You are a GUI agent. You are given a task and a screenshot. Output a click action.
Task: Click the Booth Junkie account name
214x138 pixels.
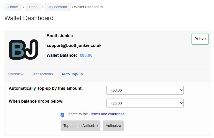[x=60, y=36]
